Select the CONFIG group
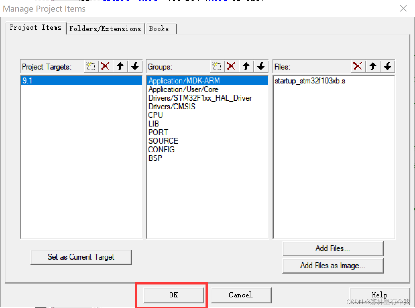415x308 pixels. coord(207,149)
